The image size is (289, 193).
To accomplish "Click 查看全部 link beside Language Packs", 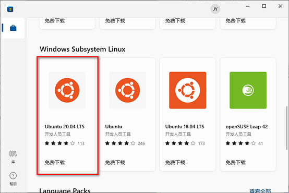I will click(260, 190).
